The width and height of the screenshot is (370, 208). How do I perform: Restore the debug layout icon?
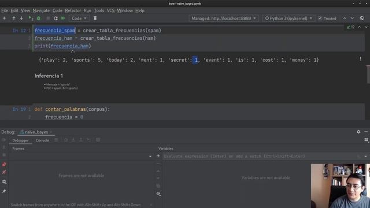[366, 140]
